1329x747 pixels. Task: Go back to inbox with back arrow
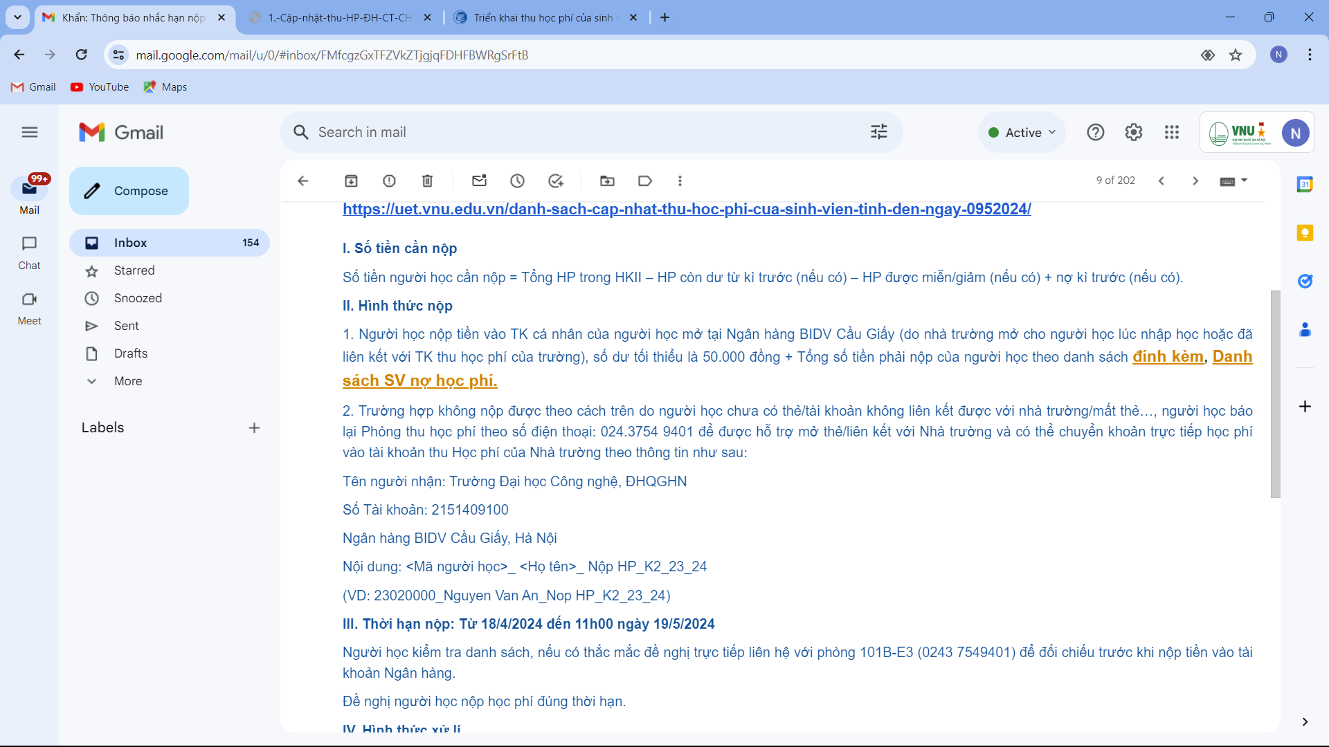pos(302,181)
